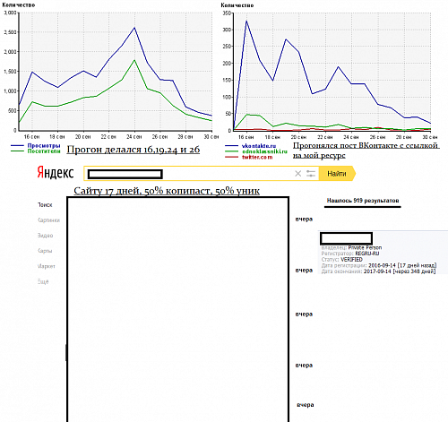Click the Дата окончания 2017-09-14 line
The image size is (448, 422).
(378, 271)
